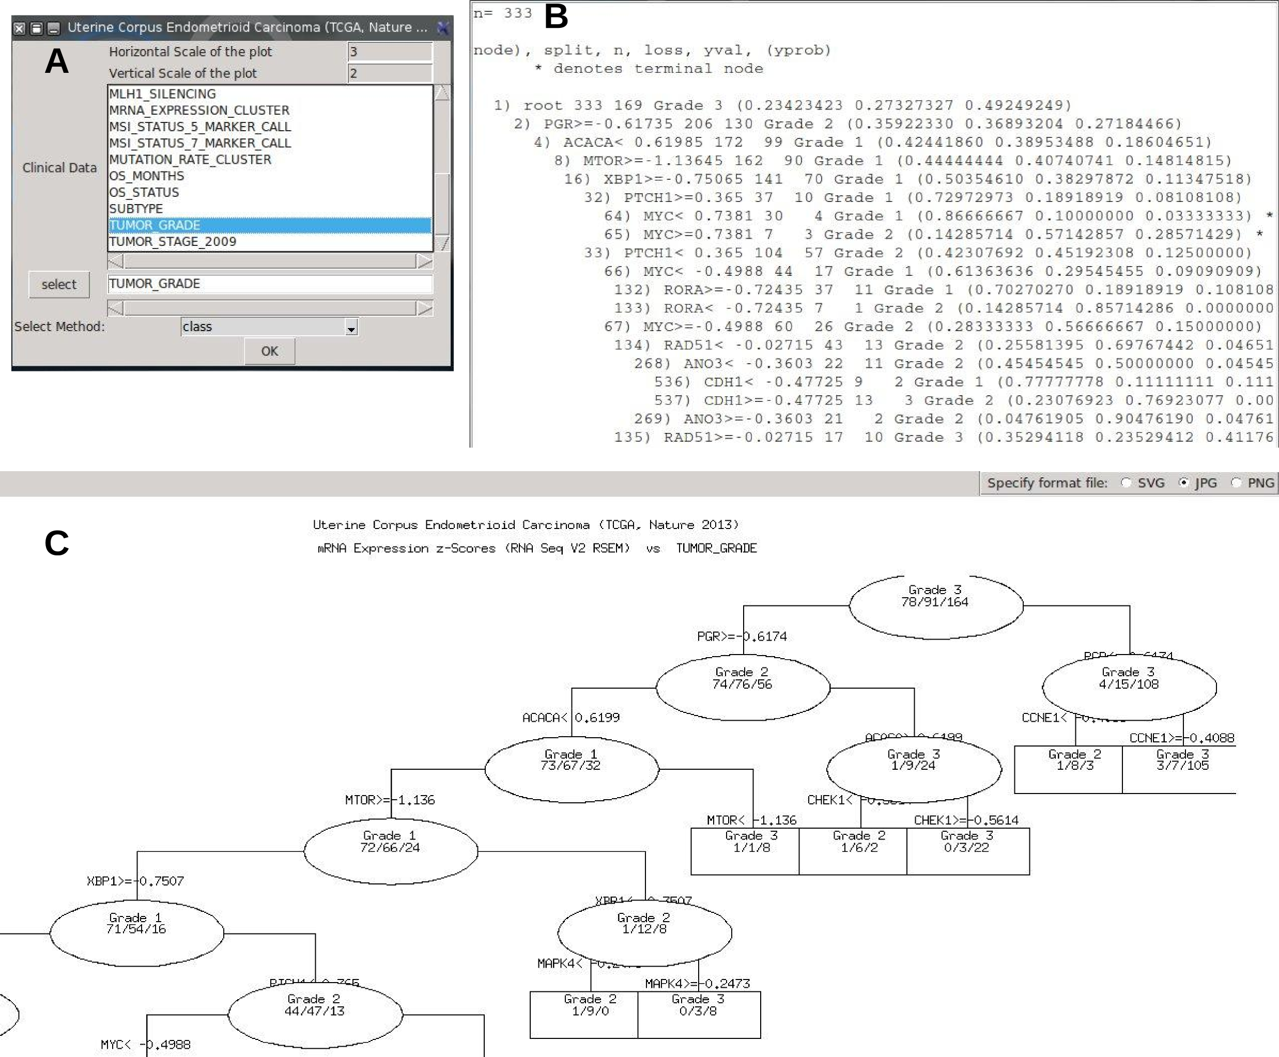Click the window shade icon in titlebar
Viewport: 1279px width, 1057px height.
[37, 28]
